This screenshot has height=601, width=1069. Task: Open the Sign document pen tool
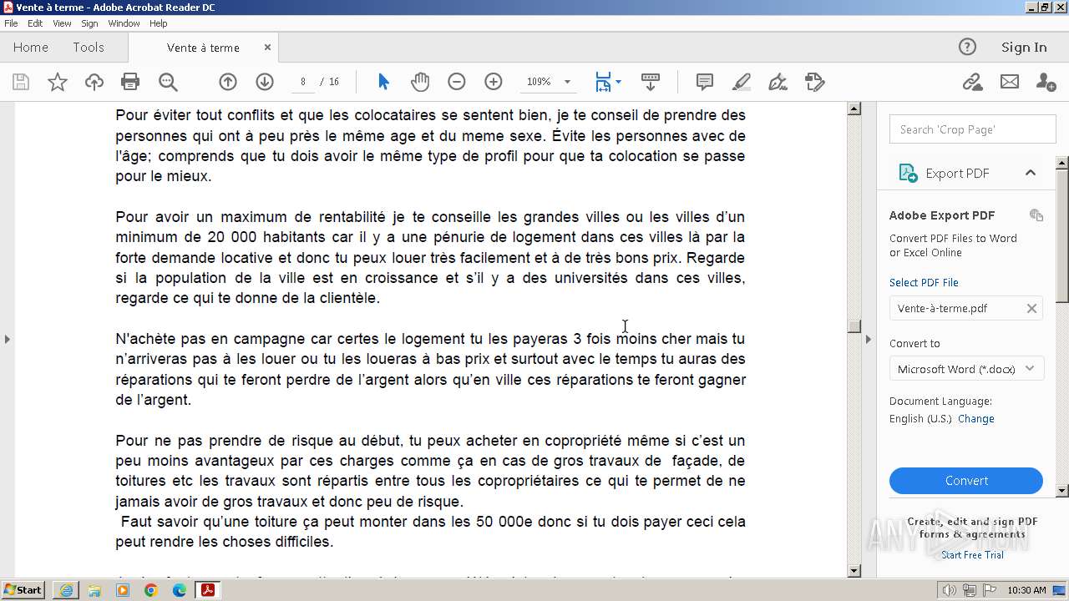pos(778,82)
